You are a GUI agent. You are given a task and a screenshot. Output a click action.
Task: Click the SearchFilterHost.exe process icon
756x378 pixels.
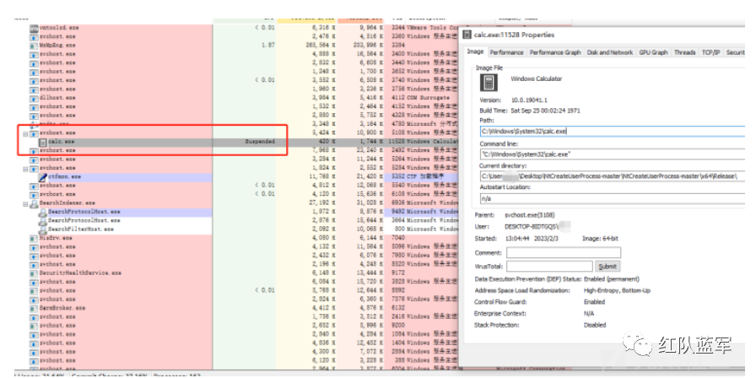point(42,229)
